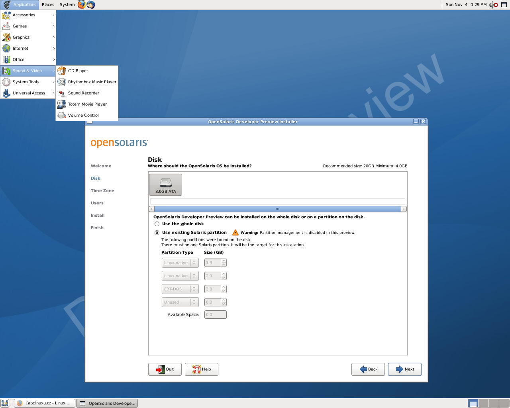Expand the Accessories submenu arrow
The width and height of the screenshot is (510, 408).
(54, 15)
